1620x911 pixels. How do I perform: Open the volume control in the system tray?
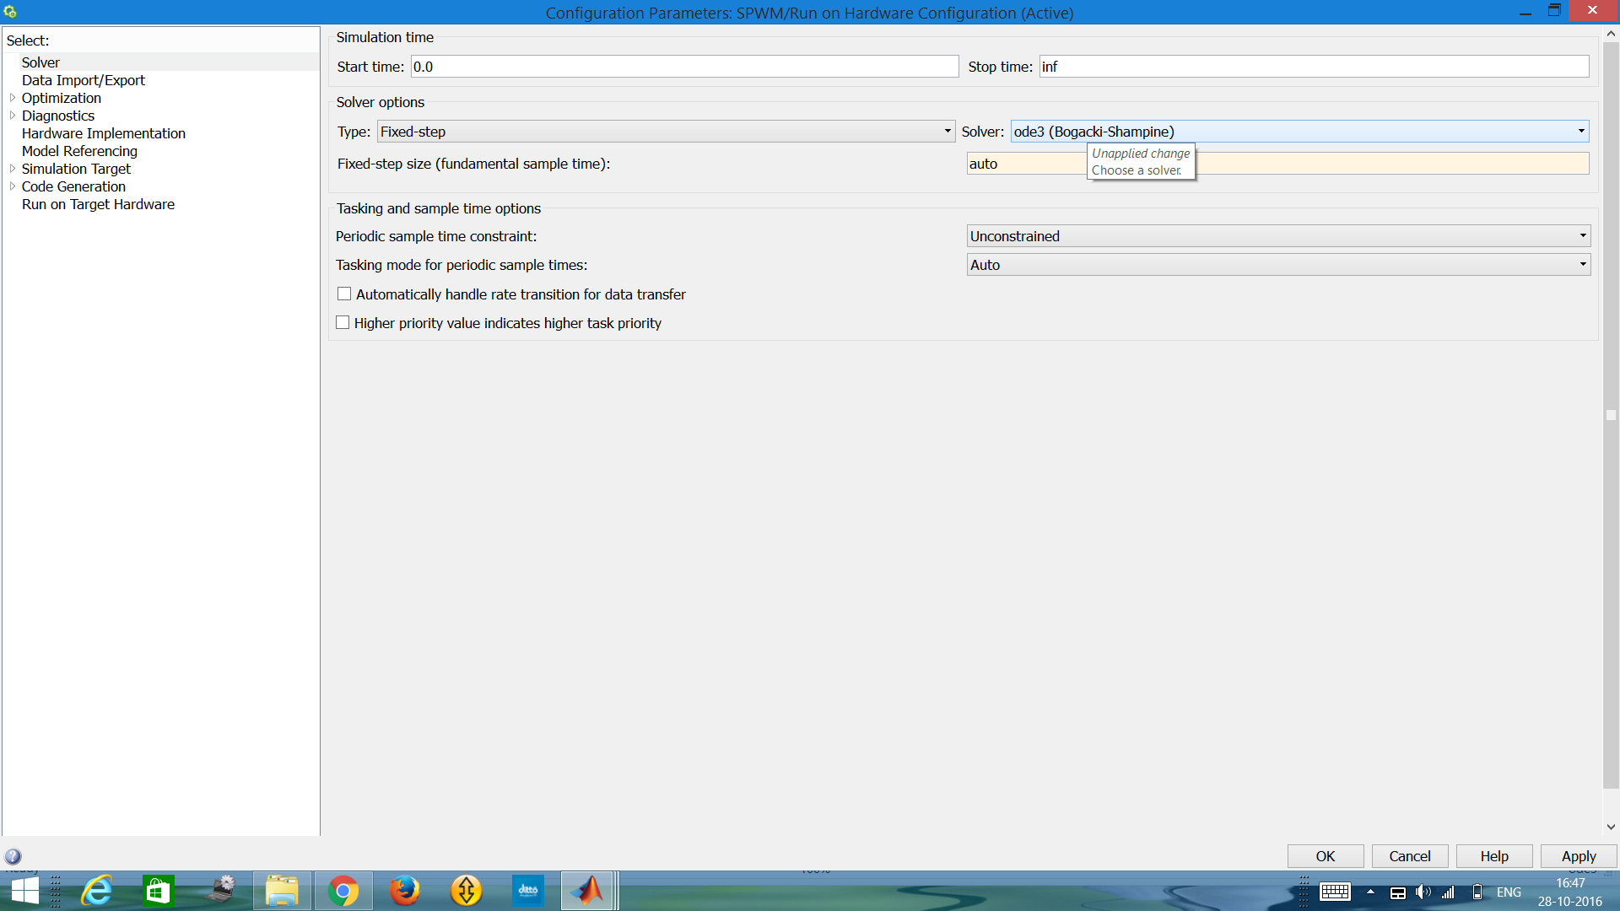tap(1423, 892)
